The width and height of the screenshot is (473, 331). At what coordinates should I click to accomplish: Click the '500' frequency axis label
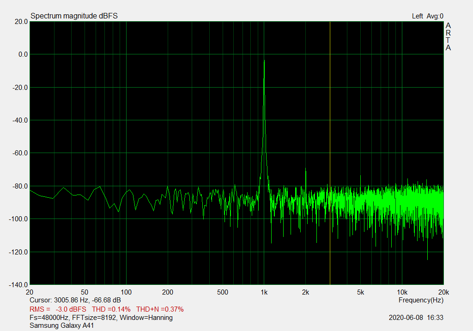[223, 292]
